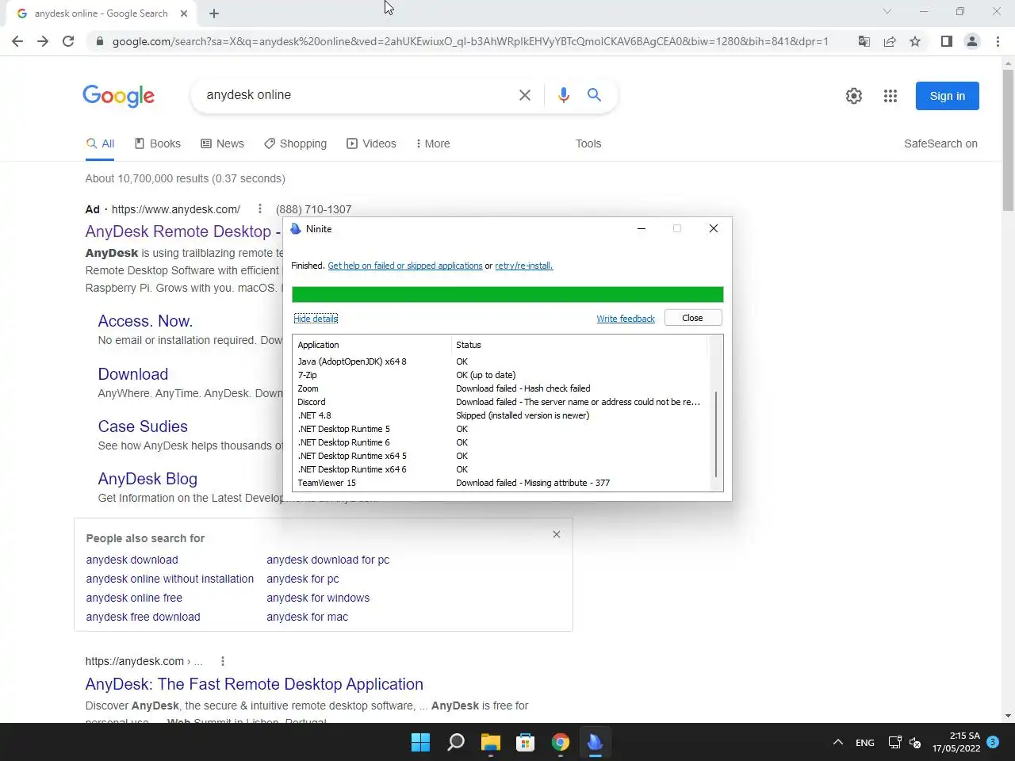
Task: Open the AnyDesk Blog sitelink
Action: (x=147, y=479)
